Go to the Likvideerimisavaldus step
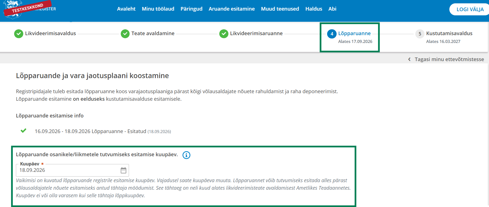Screen dimensions: 489x207 pyautogui.click(x=51, y=33)
